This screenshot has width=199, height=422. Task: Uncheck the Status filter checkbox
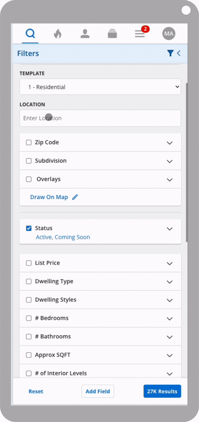29,228
